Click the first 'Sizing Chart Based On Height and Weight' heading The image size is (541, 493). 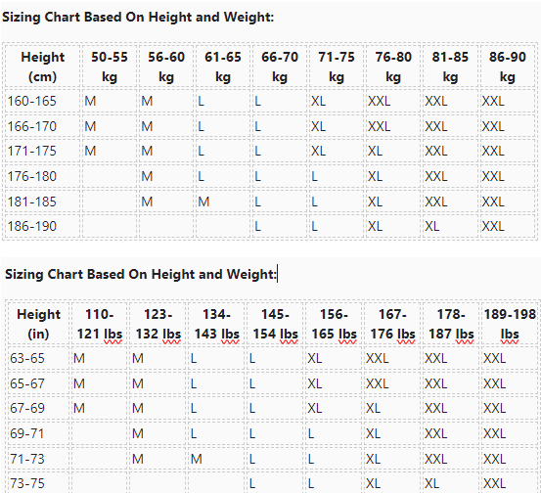tap(138, 18)
